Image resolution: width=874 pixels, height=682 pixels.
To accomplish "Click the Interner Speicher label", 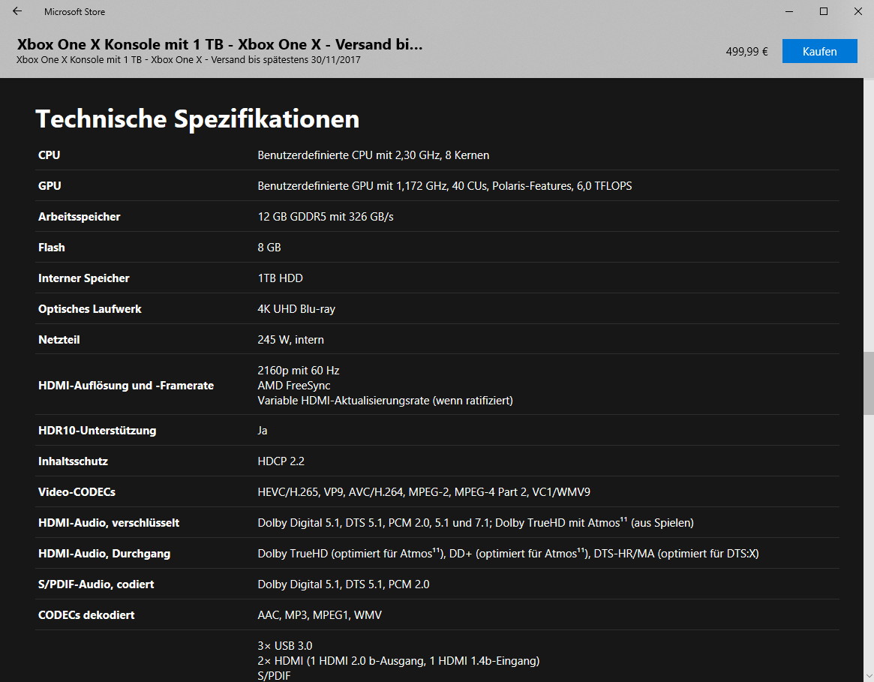I will pos(83,278).
